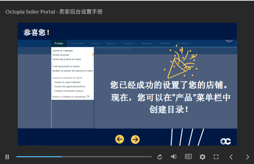Toggle closed captions CC button

pyautogui.click(x=188, y=157)
